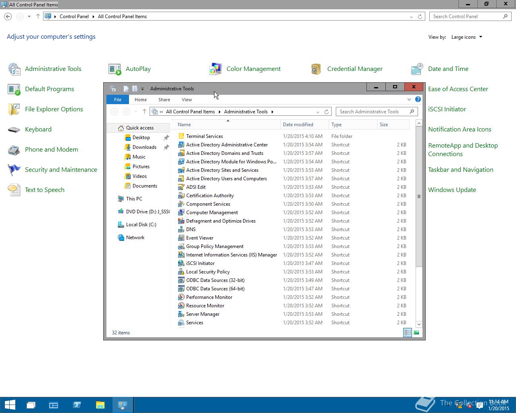516x413 pixels.
Task: Select Network in navigation pane
Action: (135, 238)
